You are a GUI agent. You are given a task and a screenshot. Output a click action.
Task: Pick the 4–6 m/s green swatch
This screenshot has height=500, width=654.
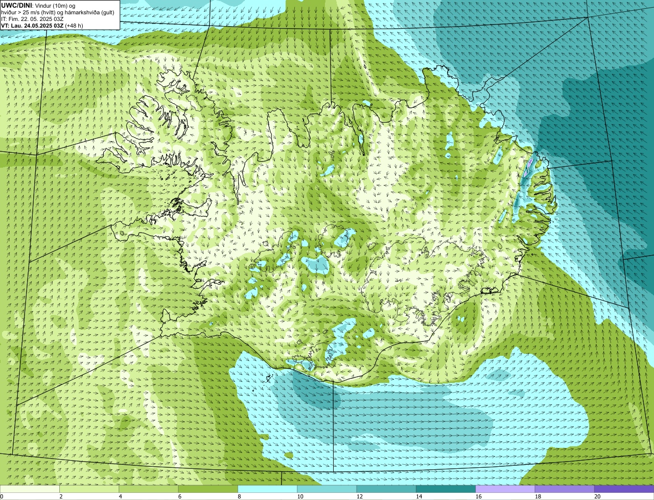pyautogui.click(x=149, y=489)
